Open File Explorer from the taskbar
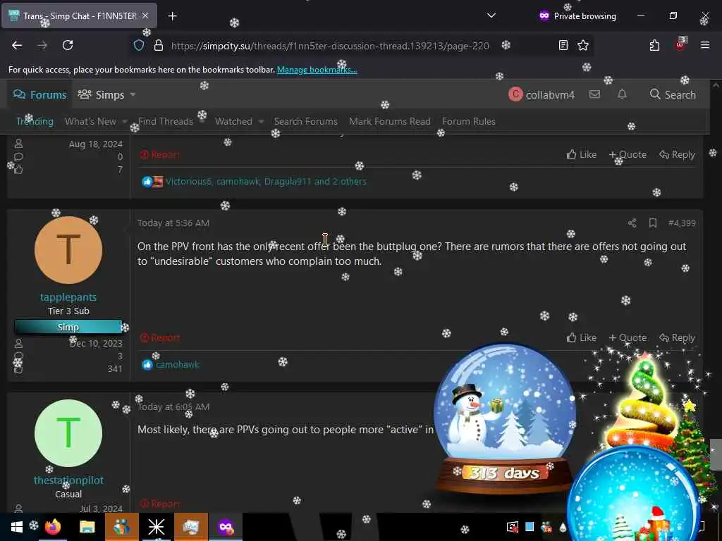722x541 pixels. (x=87, y=527)
